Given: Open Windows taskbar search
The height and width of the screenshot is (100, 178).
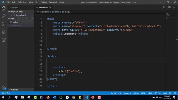Looking at the screenshot, I should click(x=9, y=97).
